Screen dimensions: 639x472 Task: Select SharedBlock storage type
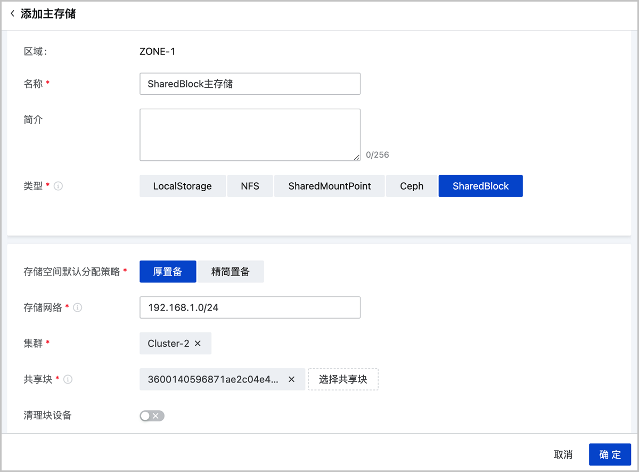click(480, 186)
